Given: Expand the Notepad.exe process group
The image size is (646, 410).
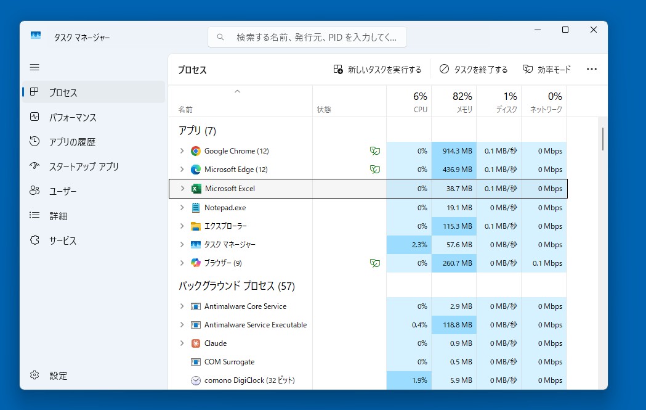Looking at the screenshot, I should (182, 208).
